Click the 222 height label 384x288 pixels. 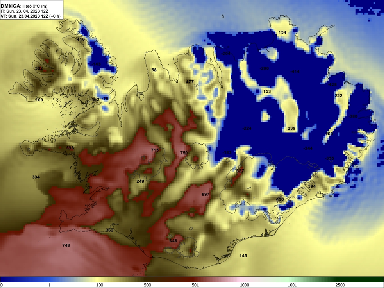[338, 96]
